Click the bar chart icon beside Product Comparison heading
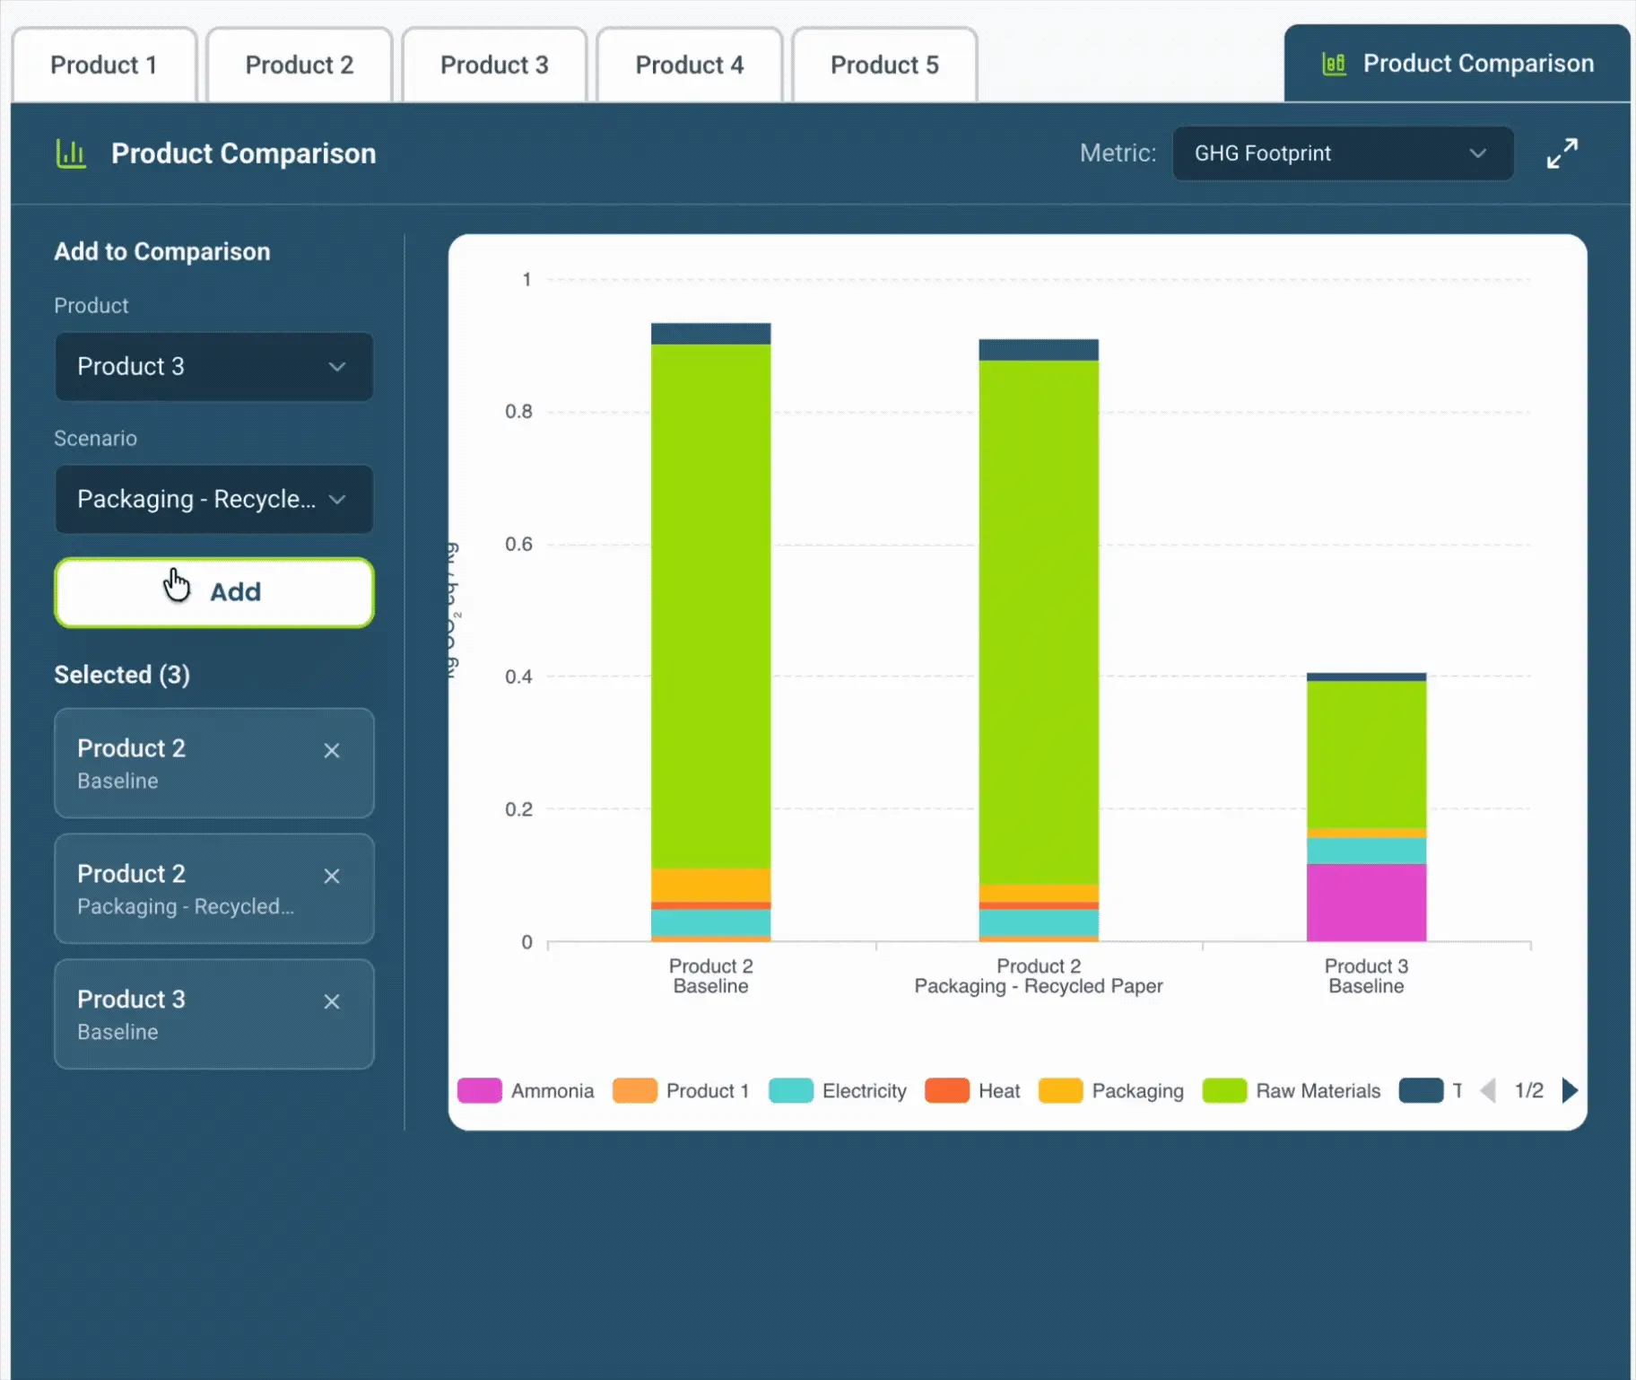Image resolution: width=1636 pixels, height=1380 pixels. tap(71, 153)
